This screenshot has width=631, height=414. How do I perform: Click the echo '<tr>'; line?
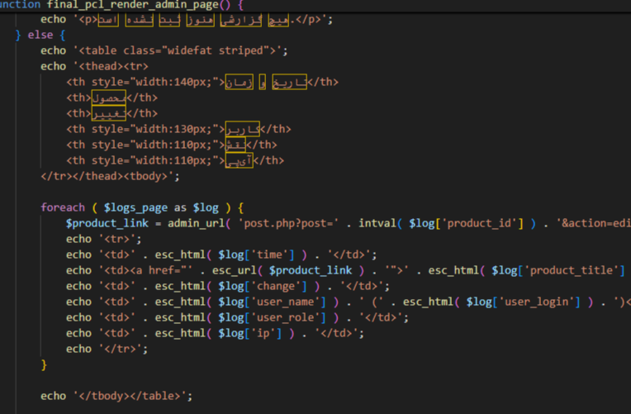(x=103, y=239)
